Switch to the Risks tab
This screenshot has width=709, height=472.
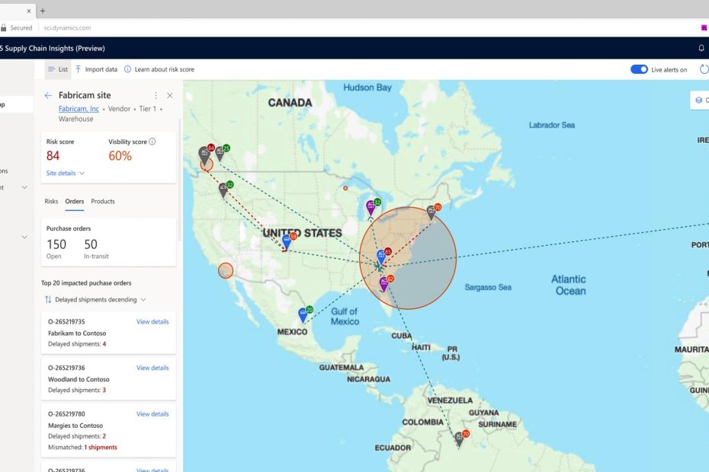point(51,202)
